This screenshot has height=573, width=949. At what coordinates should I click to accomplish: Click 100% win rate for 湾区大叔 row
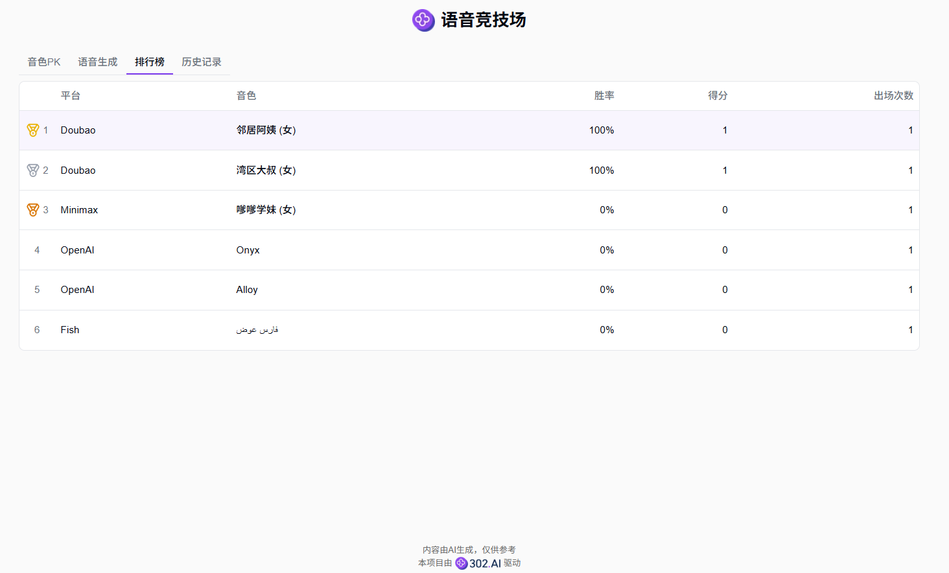[x=602, y=170]
